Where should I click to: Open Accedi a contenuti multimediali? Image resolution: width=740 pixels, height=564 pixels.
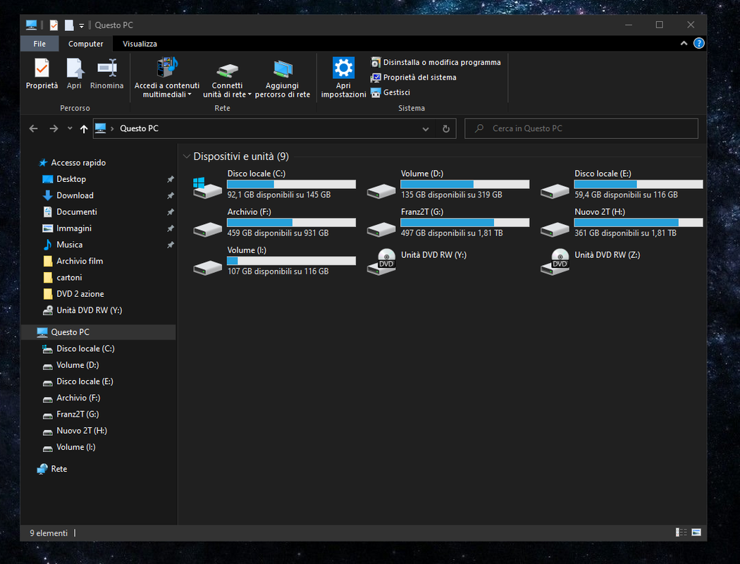pos(166,78)
